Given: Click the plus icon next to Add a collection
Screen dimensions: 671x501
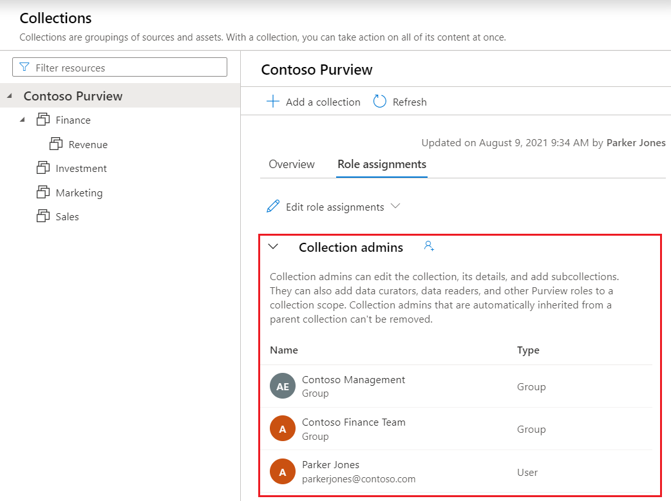Looking at the screenshot, I should (273, 101).
